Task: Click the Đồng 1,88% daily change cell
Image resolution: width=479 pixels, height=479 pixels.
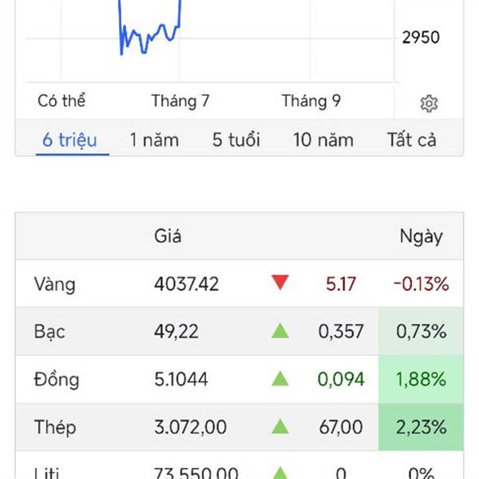Action: point(420,379)
